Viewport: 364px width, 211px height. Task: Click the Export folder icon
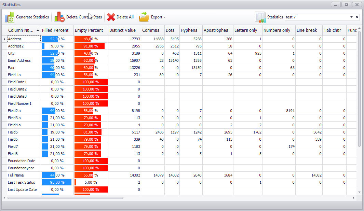point(144,17)
